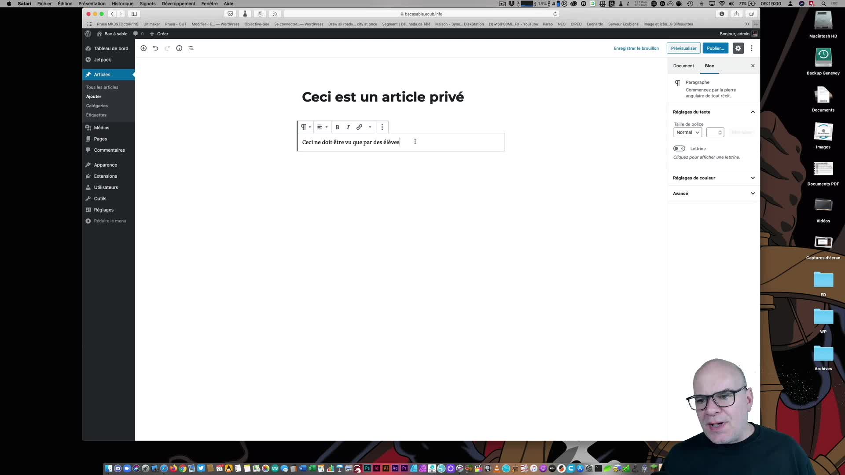Screen dimensions: 845x475
Task: Open the Normal font size dropdown
Action: click(x=687, y=132)
